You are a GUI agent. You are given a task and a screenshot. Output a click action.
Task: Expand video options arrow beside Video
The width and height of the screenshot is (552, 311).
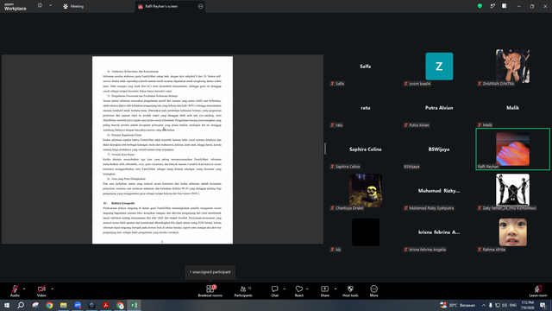click(x=52, y=289)
